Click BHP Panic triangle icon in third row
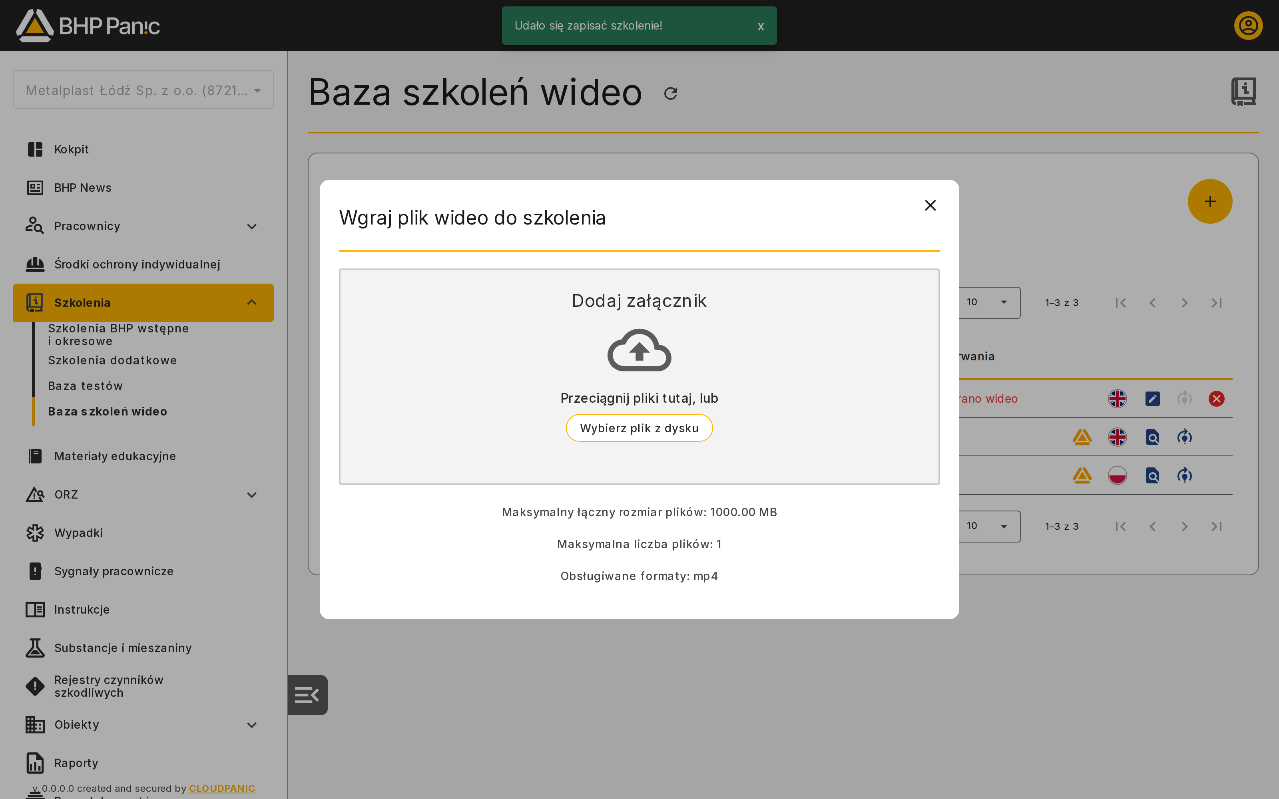This screenshot has height=799, width=1279. [x=1082, y=475]
